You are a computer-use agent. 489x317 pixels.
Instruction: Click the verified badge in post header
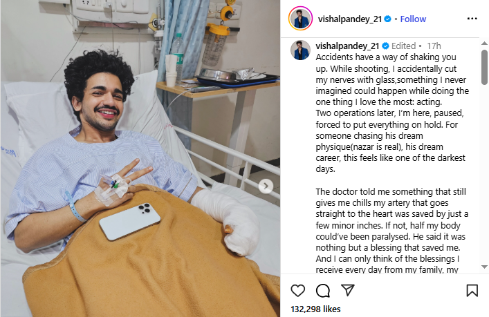point(387,19)
